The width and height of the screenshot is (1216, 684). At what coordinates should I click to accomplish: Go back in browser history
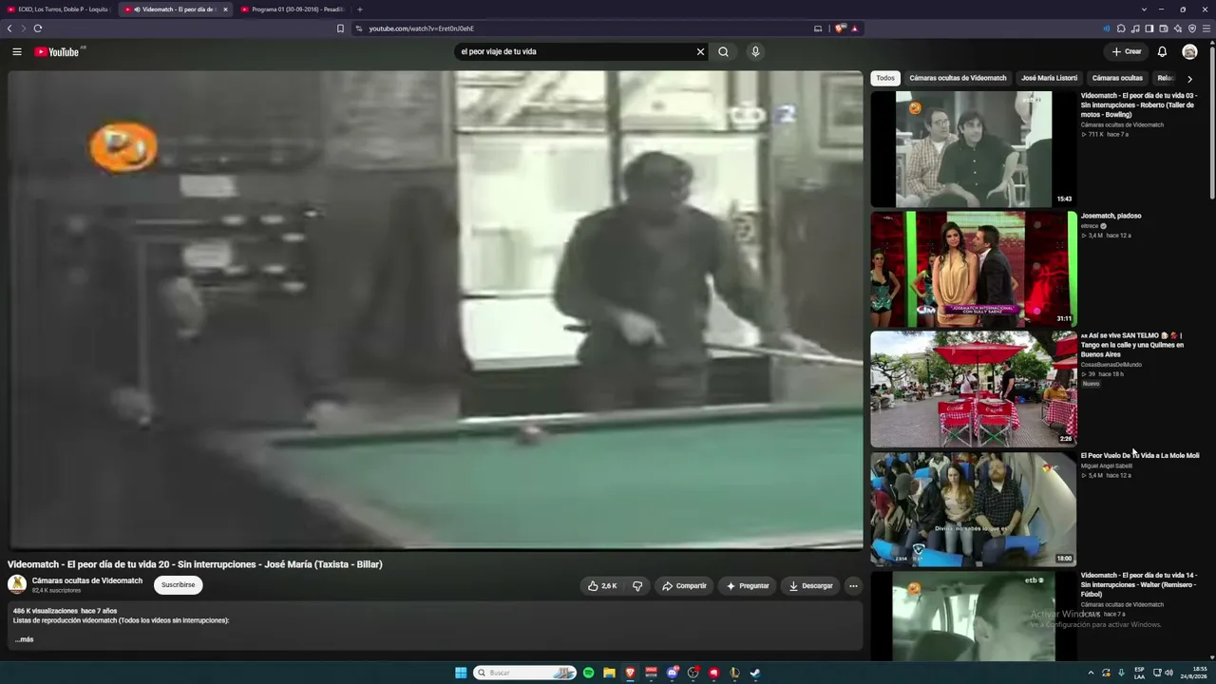9,28
